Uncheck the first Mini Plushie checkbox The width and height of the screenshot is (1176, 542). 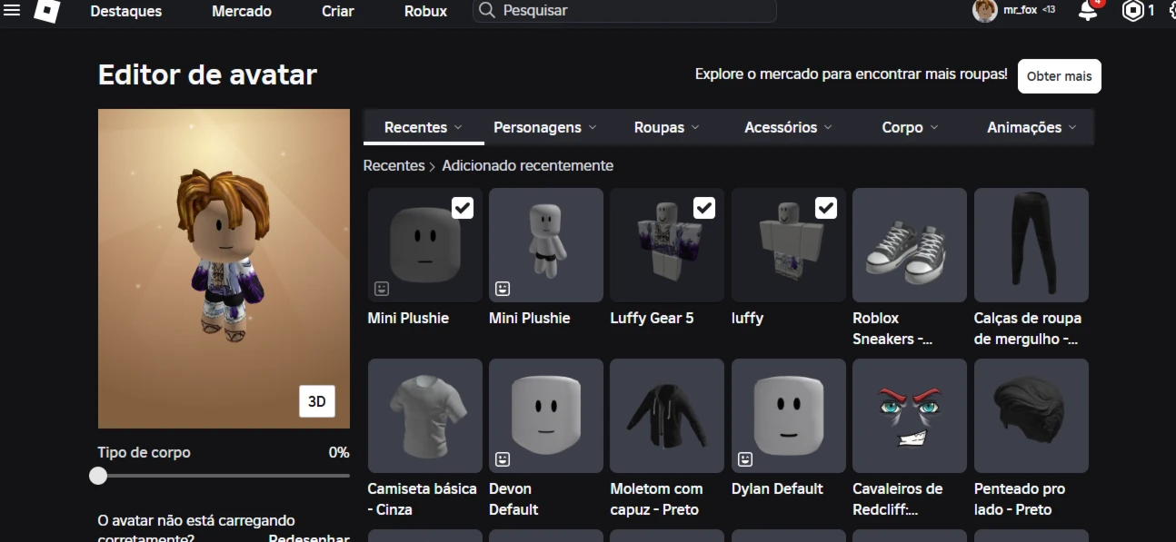pos(463,208)
